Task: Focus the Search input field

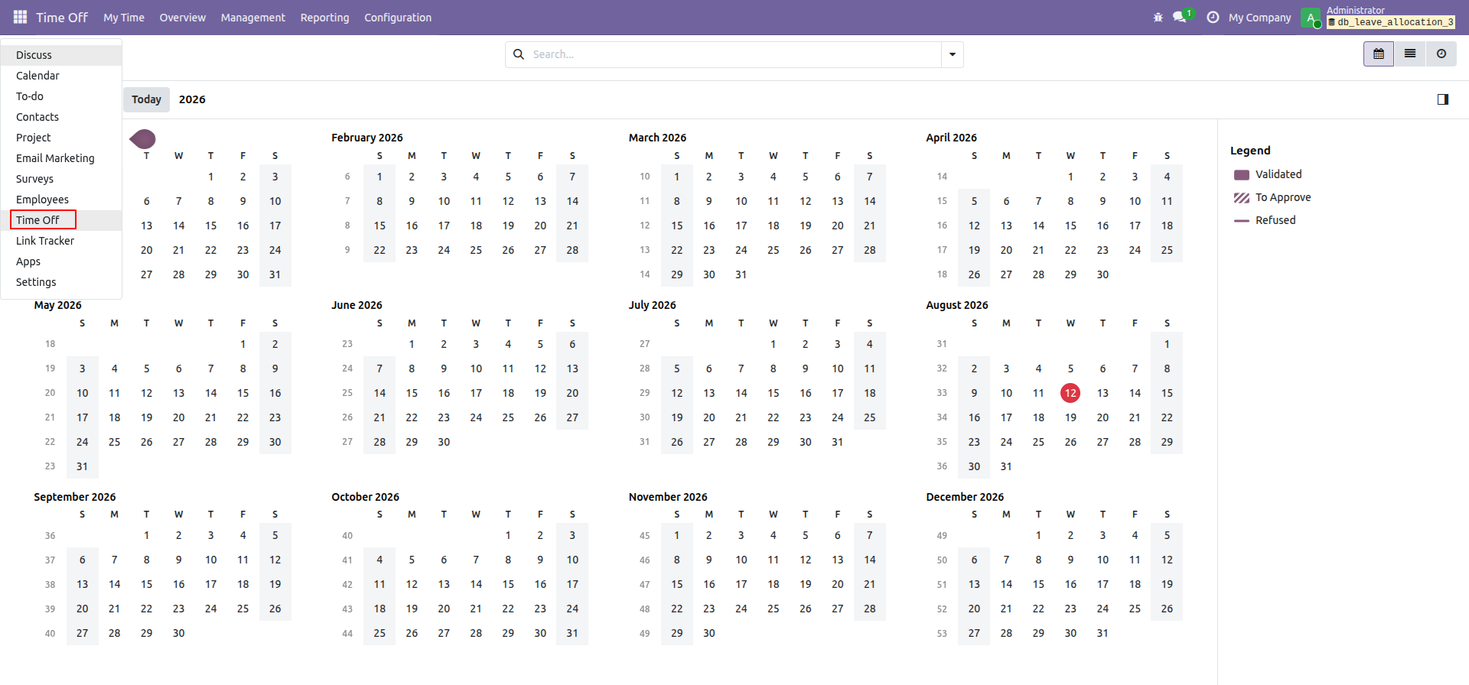Action: click(x=734, y=54)
